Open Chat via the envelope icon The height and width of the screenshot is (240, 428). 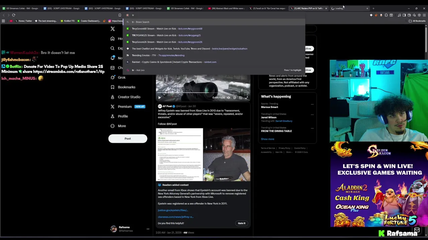112,68
